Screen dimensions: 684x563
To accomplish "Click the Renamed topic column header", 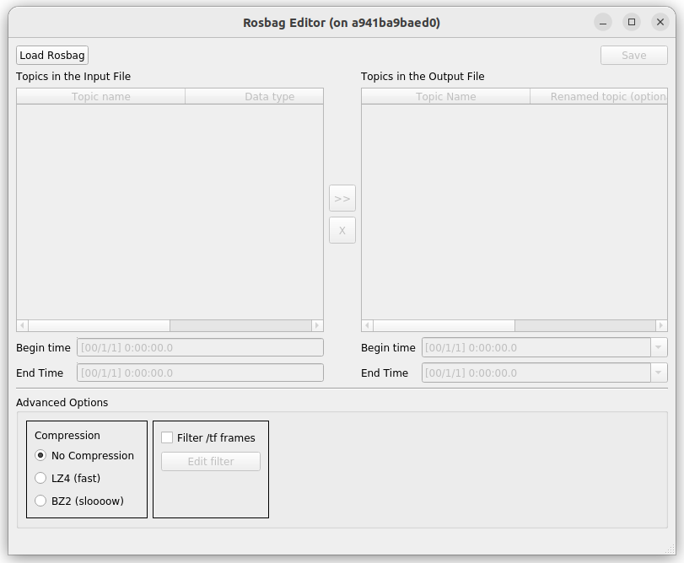I will (599, 96).
